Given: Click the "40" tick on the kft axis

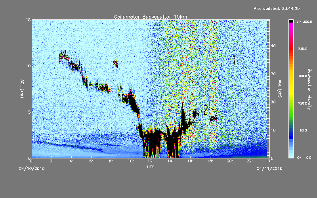Looking at the screenshot, I should pos(273,46).
